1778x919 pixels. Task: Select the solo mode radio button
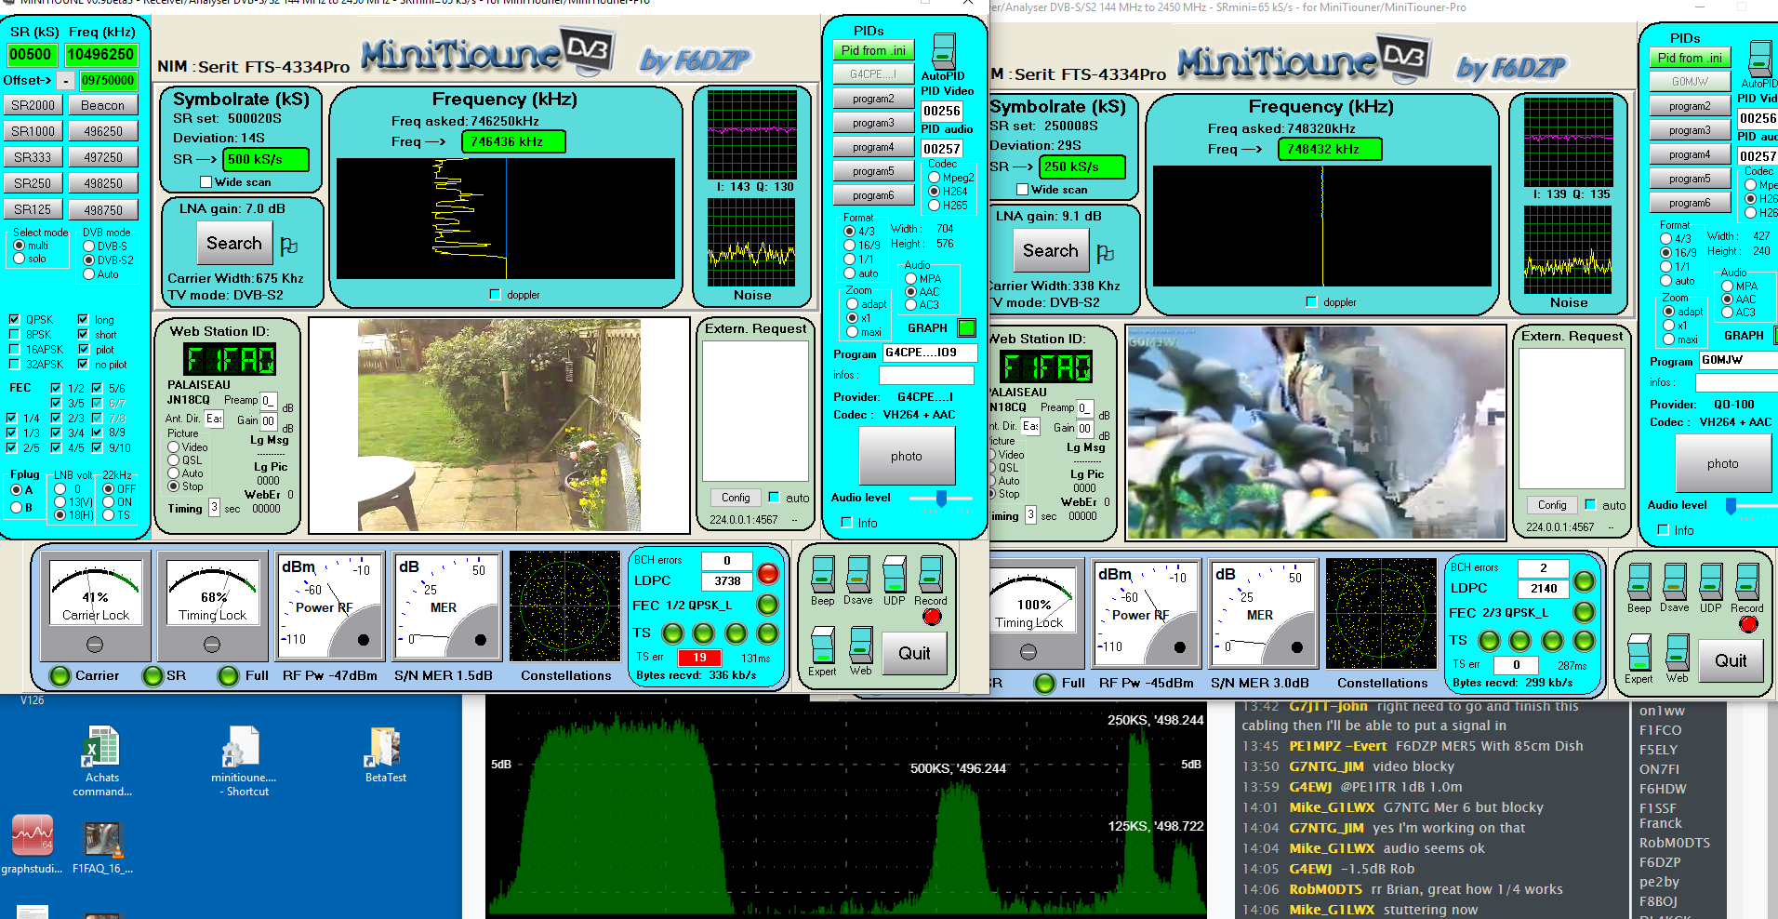click(x=20, y=259)
